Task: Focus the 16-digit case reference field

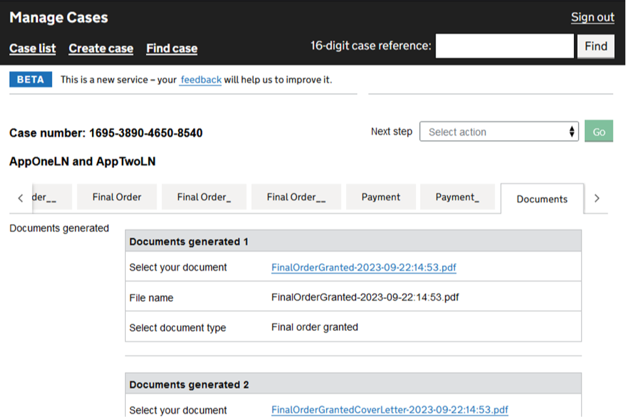Action: [504, 46]
